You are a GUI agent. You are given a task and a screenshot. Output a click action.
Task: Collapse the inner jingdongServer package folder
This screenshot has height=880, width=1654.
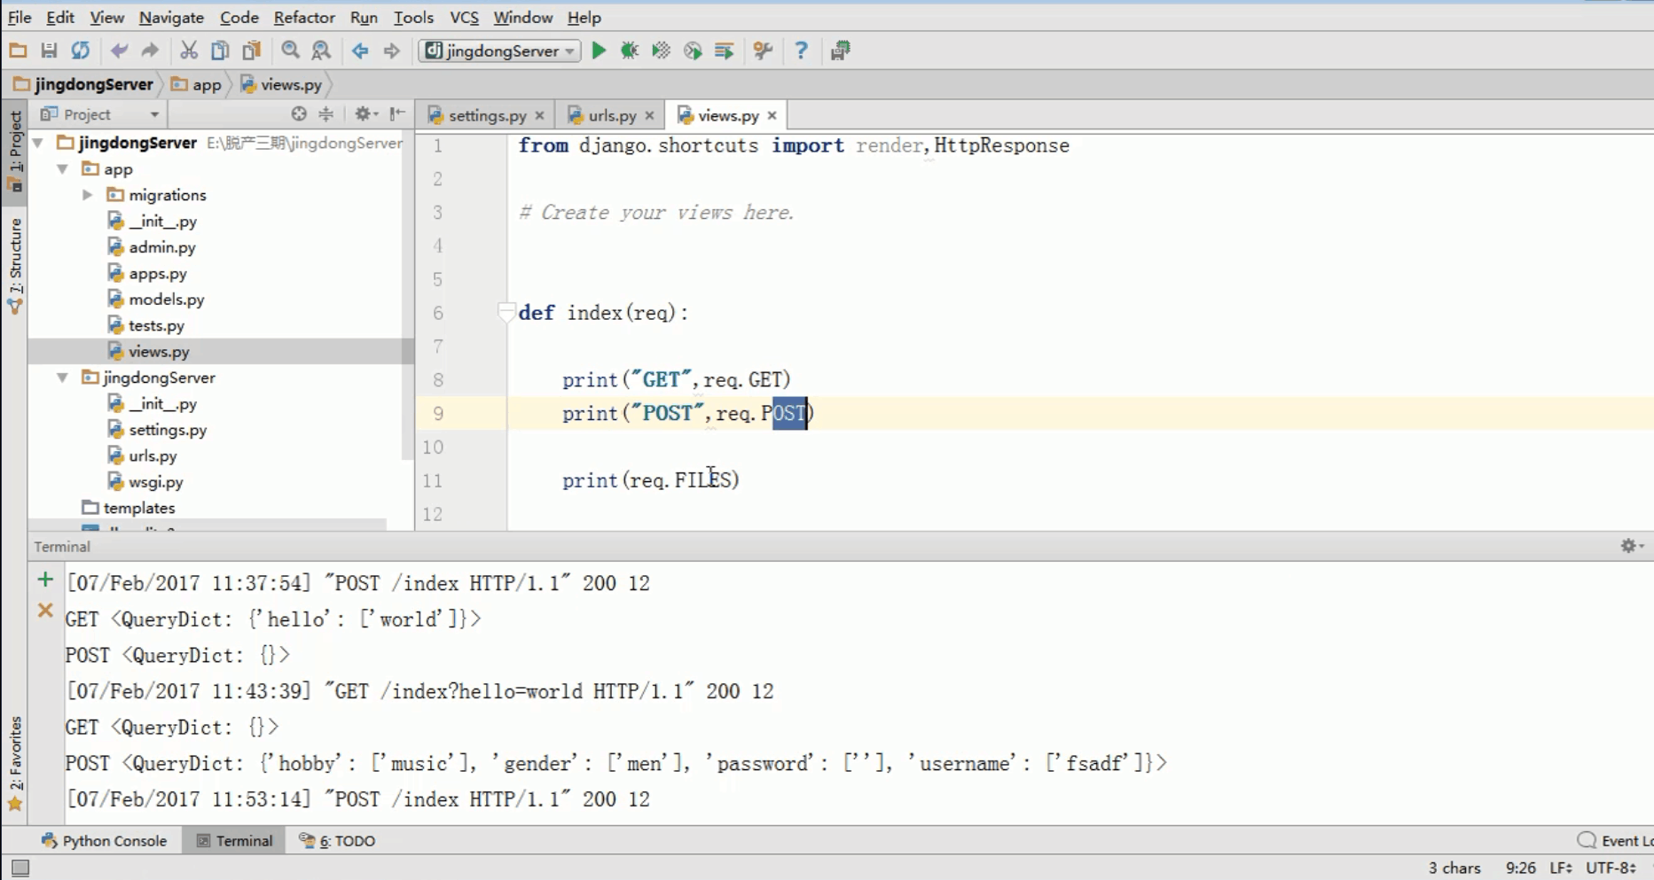63,378
